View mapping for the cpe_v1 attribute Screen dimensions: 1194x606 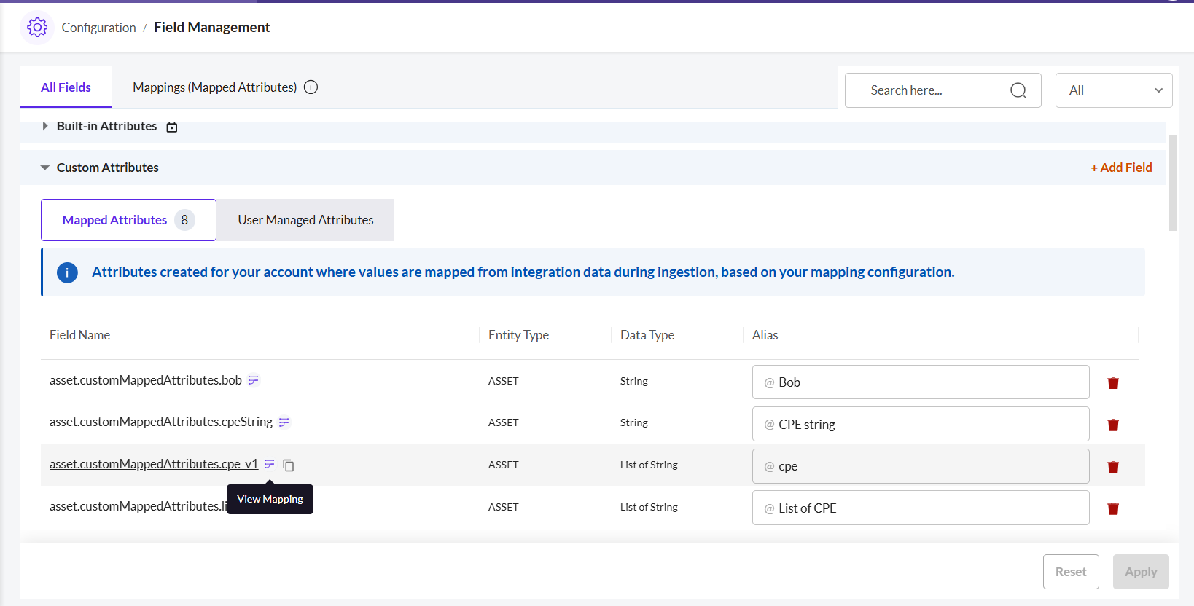pos(270,464)
